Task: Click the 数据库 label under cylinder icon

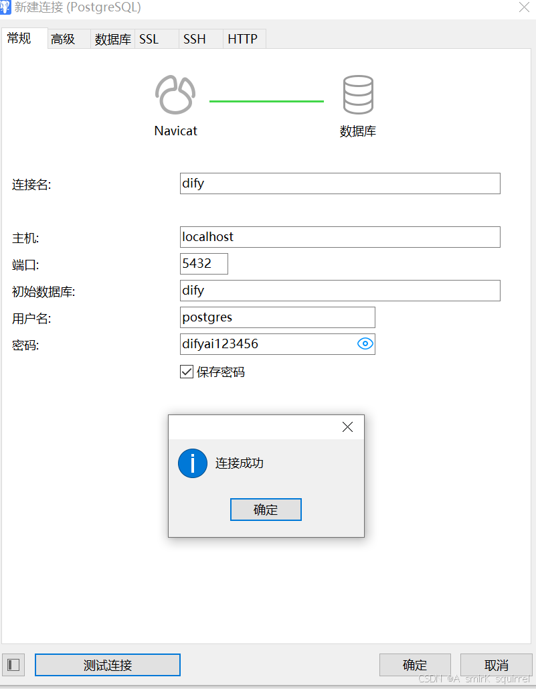Action: tap(358, 131)
